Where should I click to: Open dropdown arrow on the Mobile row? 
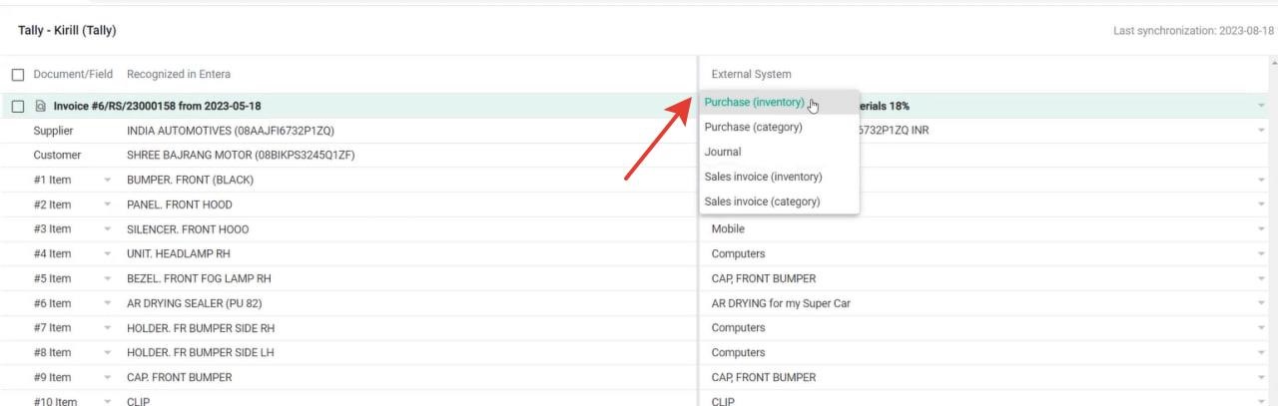pos(1262,229)
